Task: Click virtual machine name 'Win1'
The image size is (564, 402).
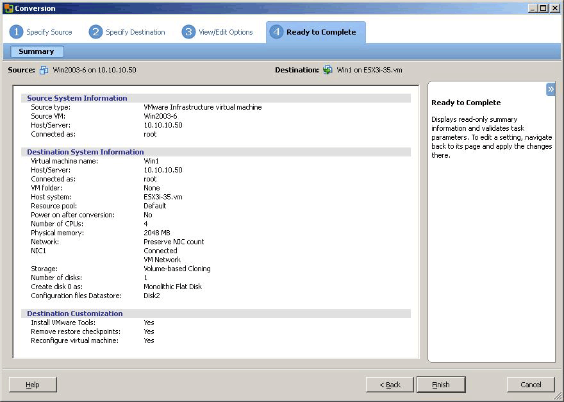Action: coord(151,161)
